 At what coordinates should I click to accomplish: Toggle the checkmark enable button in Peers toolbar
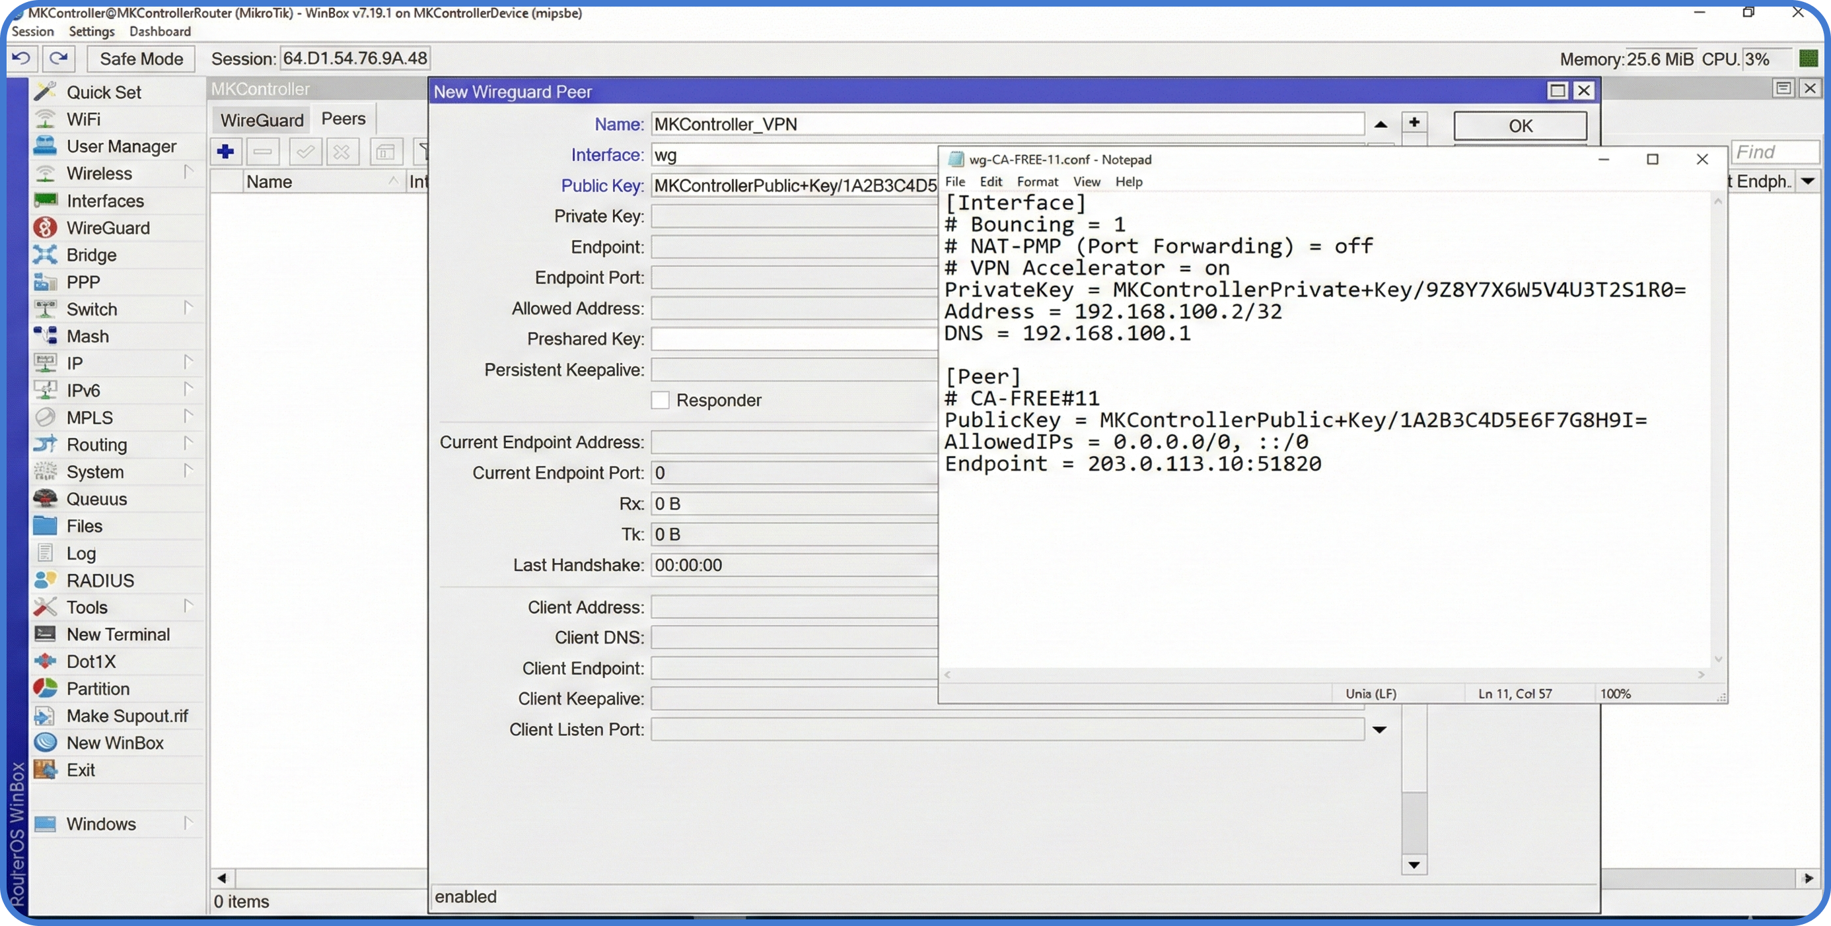305,151
